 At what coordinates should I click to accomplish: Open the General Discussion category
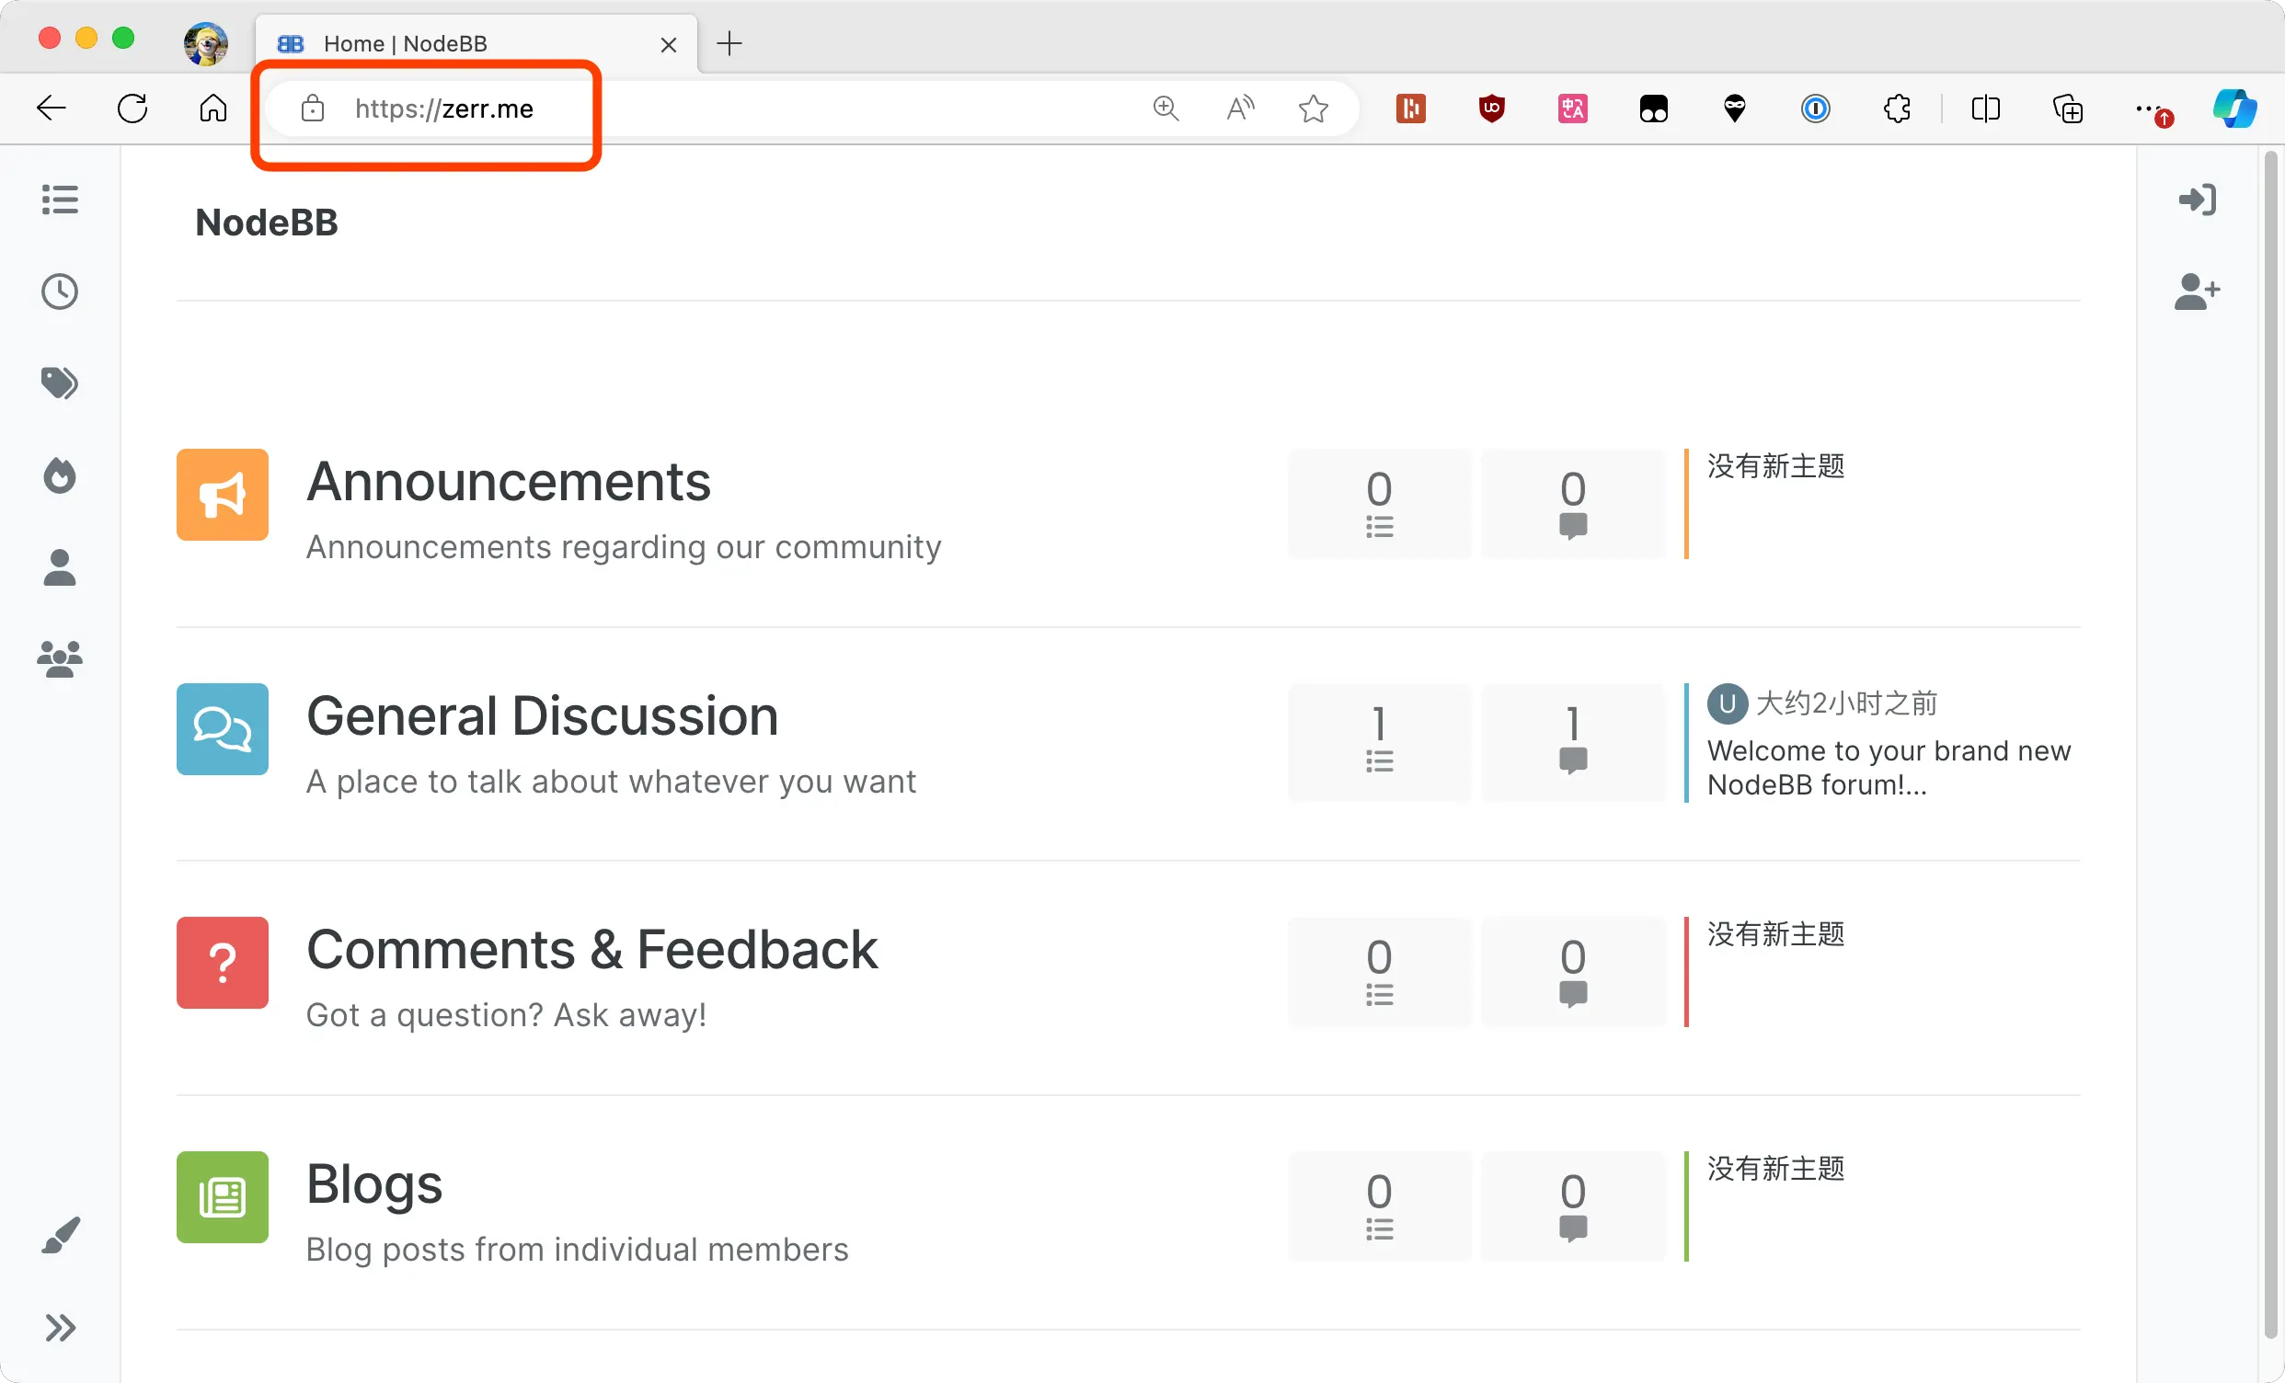pos(543,716)
